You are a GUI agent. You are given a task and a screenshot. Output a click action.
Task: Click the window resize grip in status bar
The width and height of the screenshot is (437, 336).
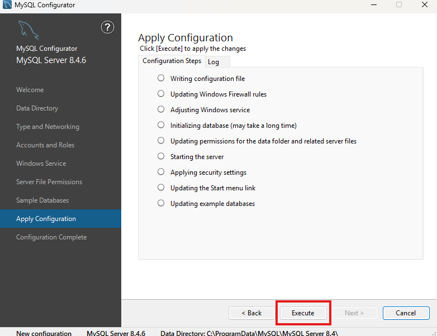tap(434, 333)
